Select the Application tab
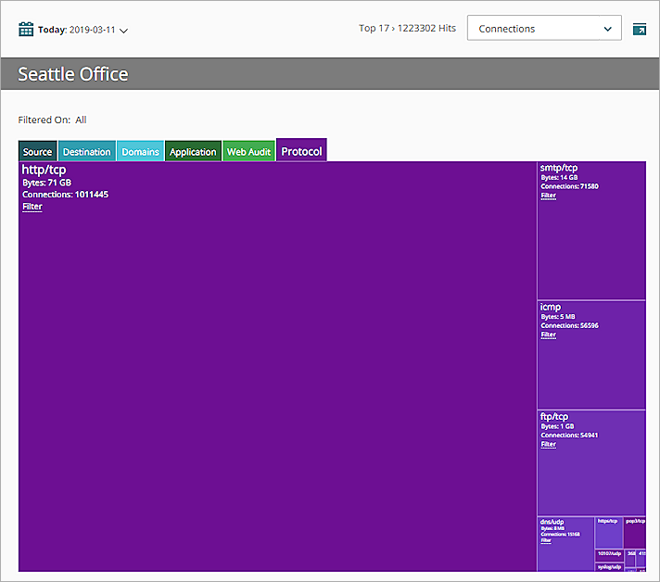The height and width of the screenshot is (582, 660). pos(193,152)
